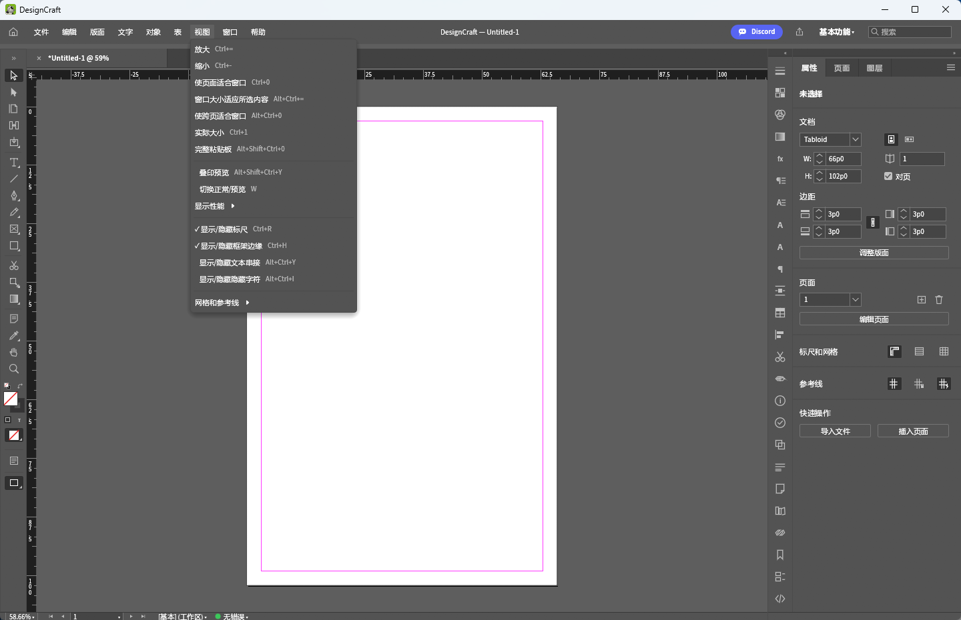Viewport: 961px width, 620px height.
Task: Choose 使页面适合窗口 from view menu
Action: click(x=274, y=82)
